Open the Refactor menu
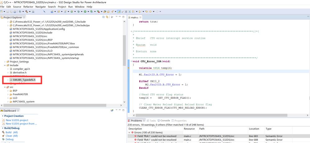The height and width of the screenshot is (143, 310). (28, 6)
